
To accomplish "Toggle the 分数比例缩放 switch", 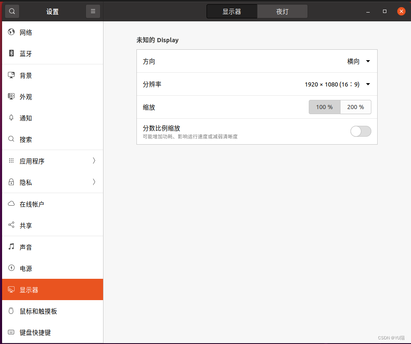I will click(361, 131).
